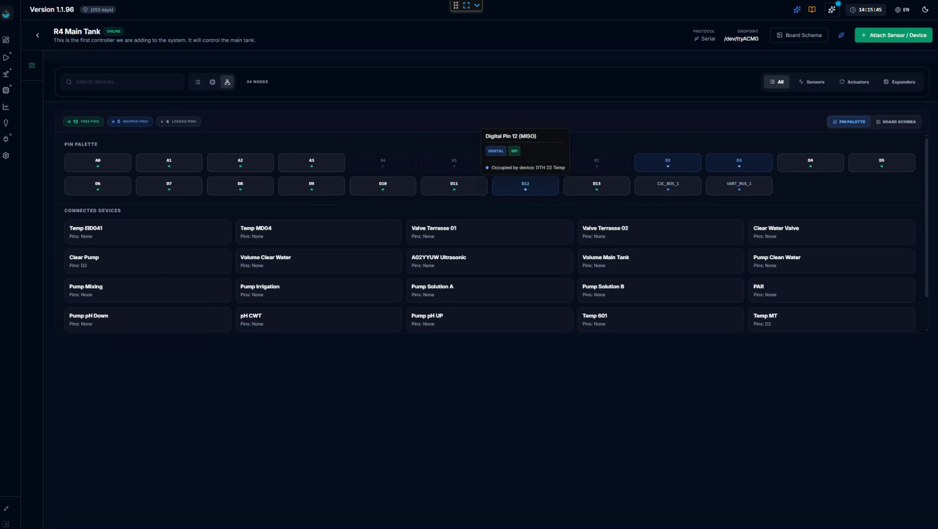This screenshot has height=529, width=938.
Task: Click the clock showing 14:15:45
Action: (x=866, y=10)
